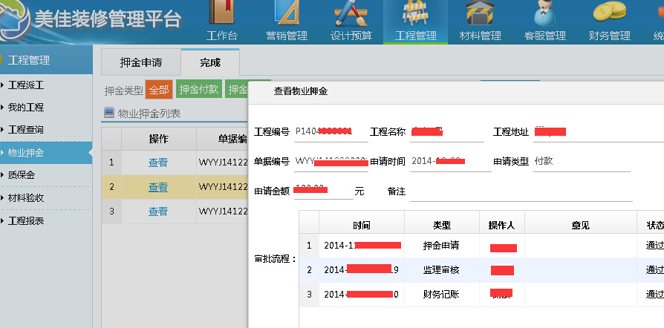Open 查看 link in row 3
The width and height of the screenshot is (664, 328).
tap(158, 211)
